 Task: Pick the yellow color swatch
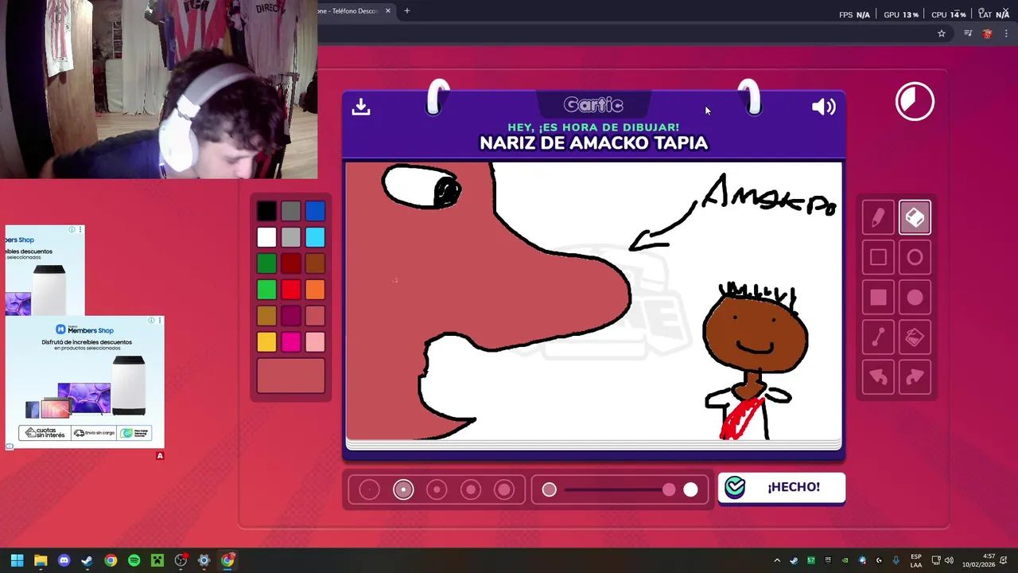pos(266,342)
